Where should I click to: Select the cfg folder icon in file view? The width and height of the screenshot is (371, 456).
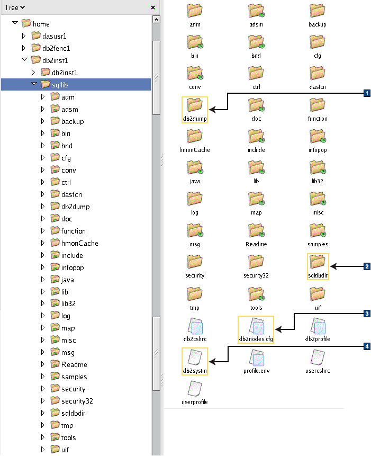point(317,42)
